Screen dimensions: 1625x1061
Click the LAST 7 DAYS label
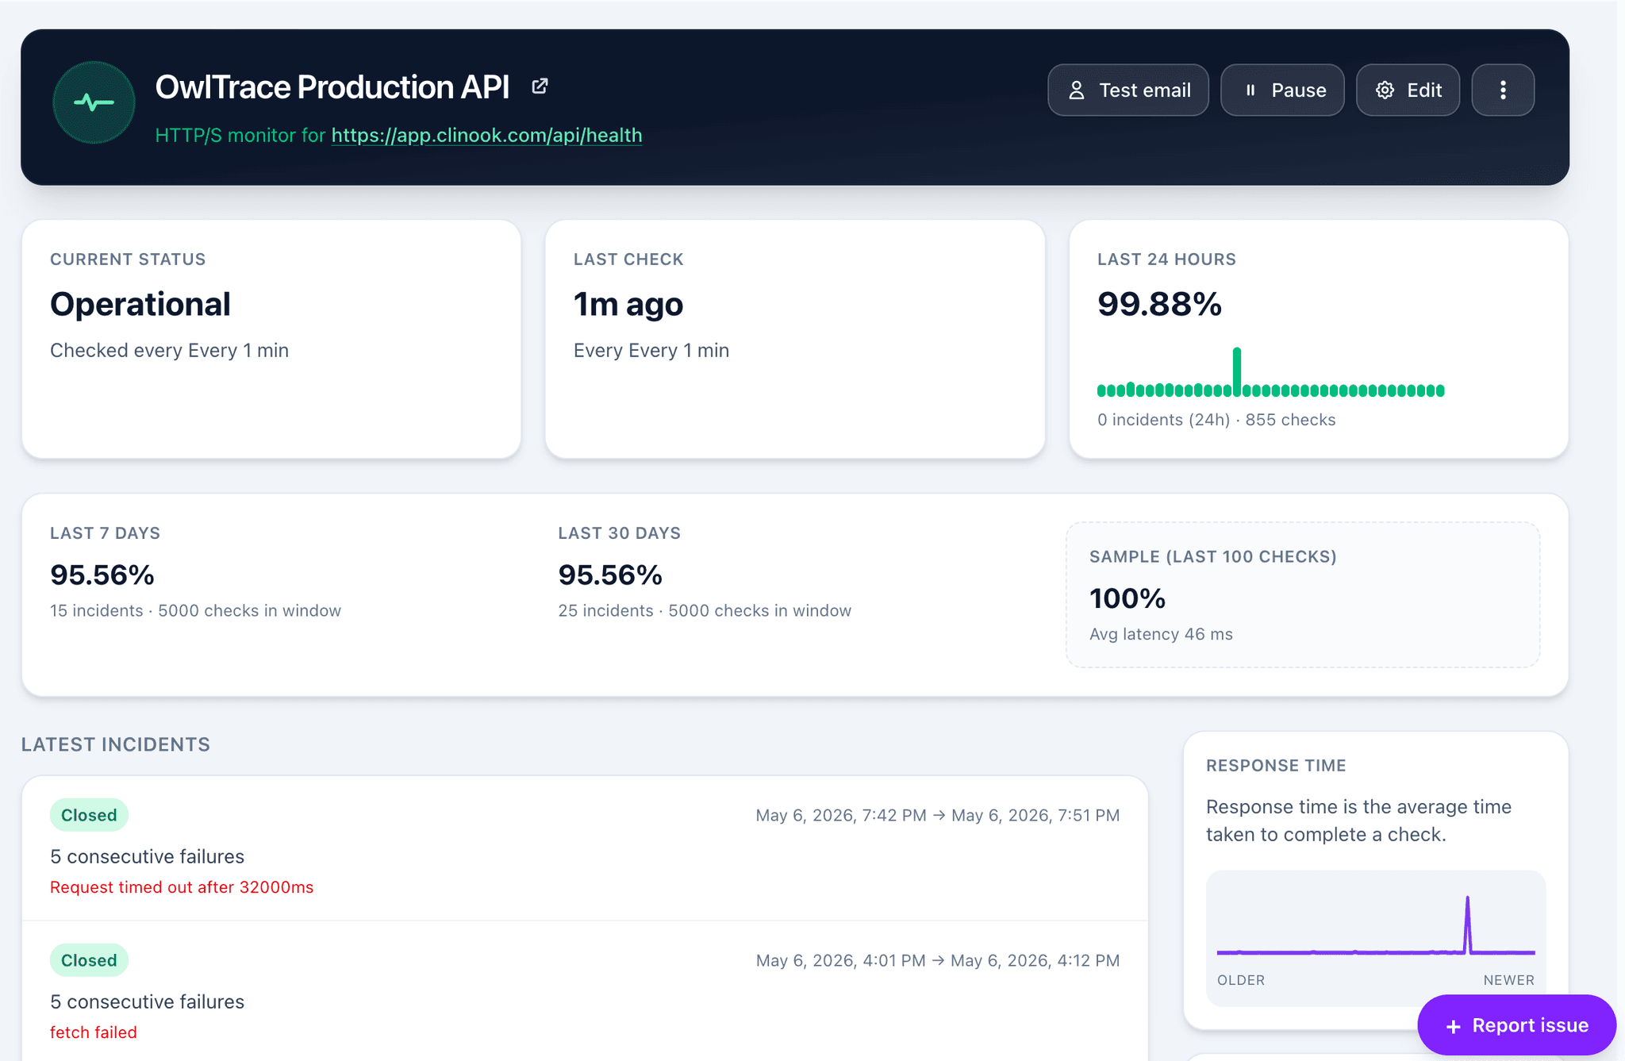coord(105,533)
